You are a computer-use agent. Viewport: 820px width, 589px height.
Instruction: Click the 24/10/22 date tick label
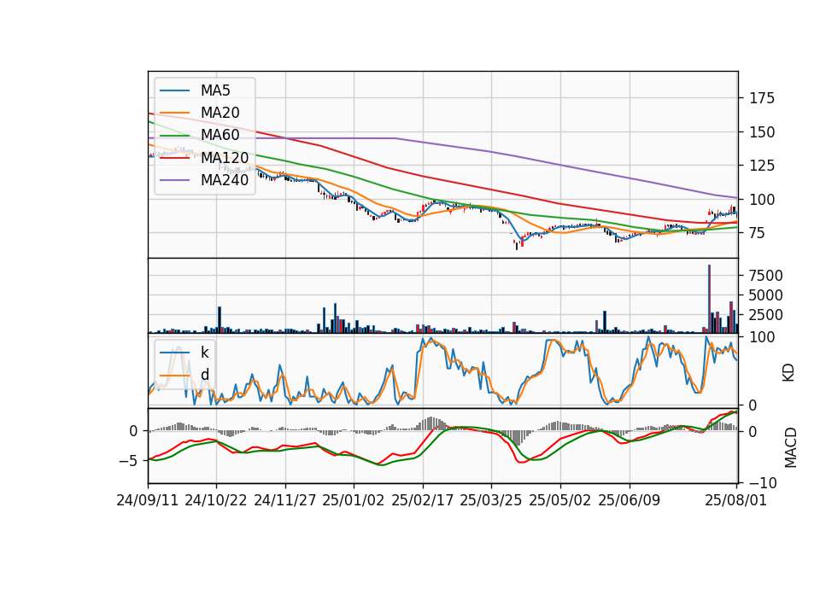click(216, 500)
